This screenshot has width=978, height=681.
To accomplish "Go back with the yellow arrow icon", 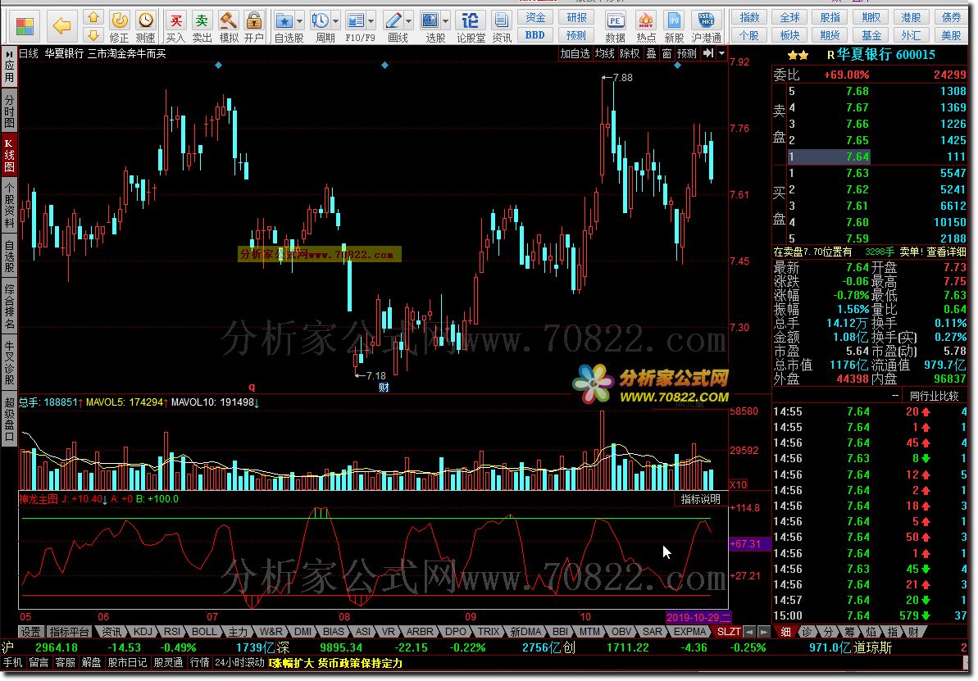I will [61, 26].
